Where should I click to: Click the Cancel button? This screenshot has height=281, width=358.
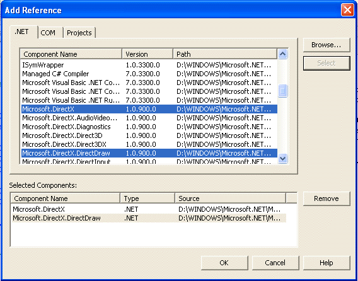[275, 263]
